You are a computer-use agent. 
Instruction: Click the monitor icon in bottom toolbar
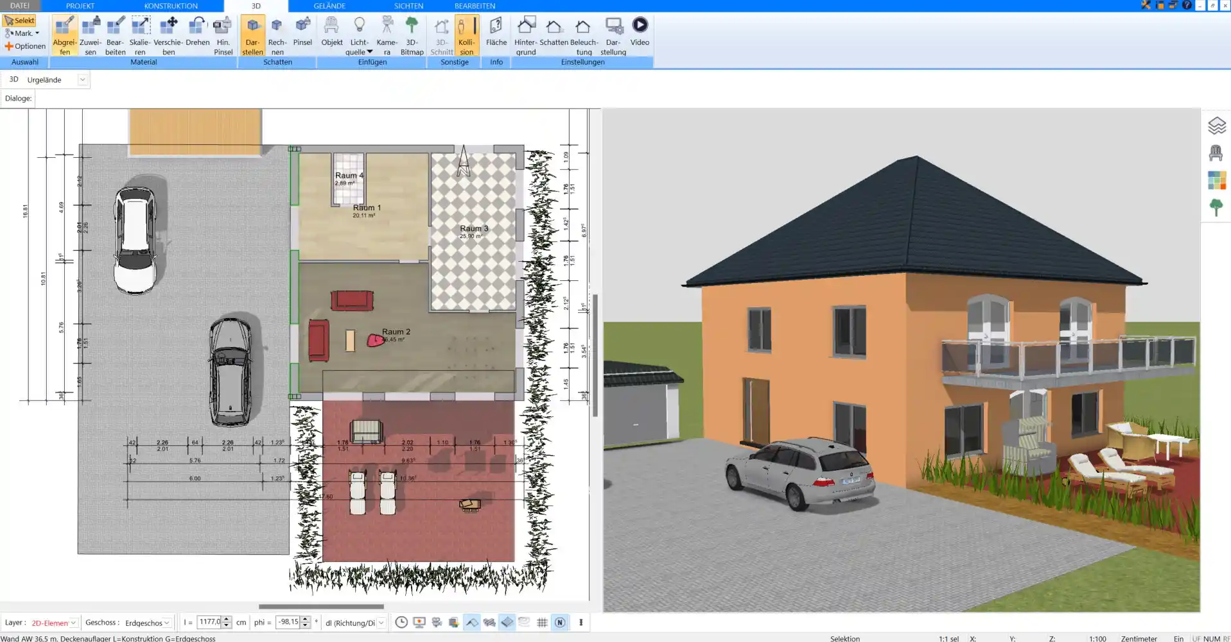click(x=419, y=622)
